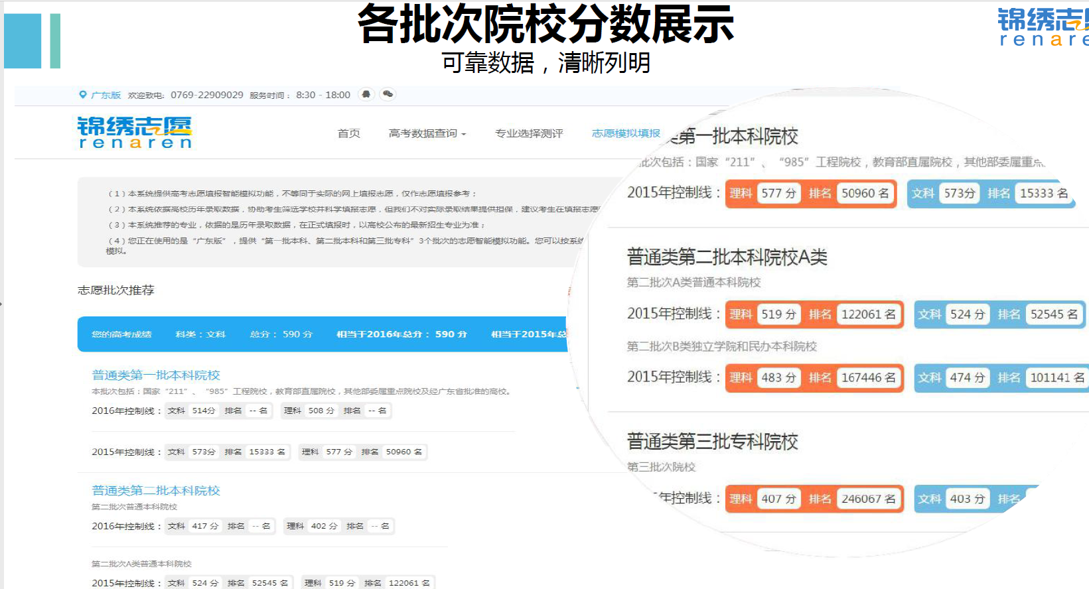Click the 普通类第二批本科院校A类 heading

pos(727,257)
